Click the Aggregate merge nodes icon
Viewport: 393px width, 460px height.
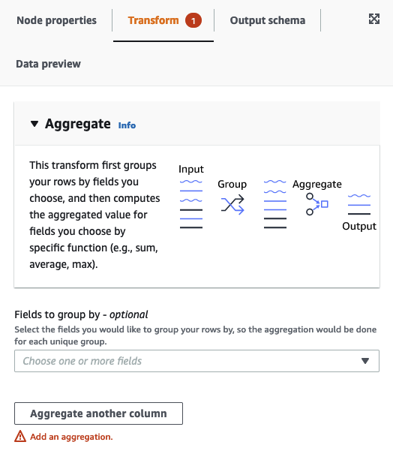click(316, 204)
